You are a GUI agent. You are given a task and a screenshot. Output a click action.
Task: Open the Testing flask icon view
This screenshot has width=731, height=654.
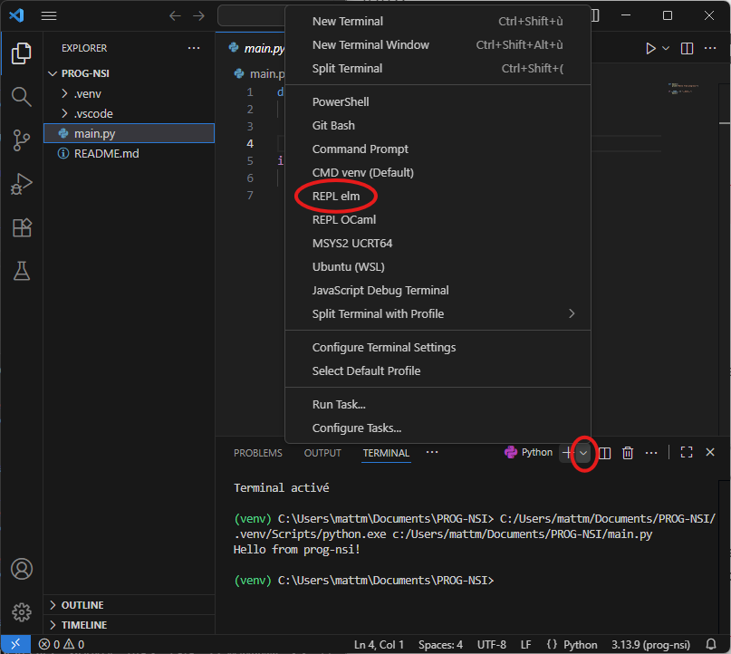[21, 271]
